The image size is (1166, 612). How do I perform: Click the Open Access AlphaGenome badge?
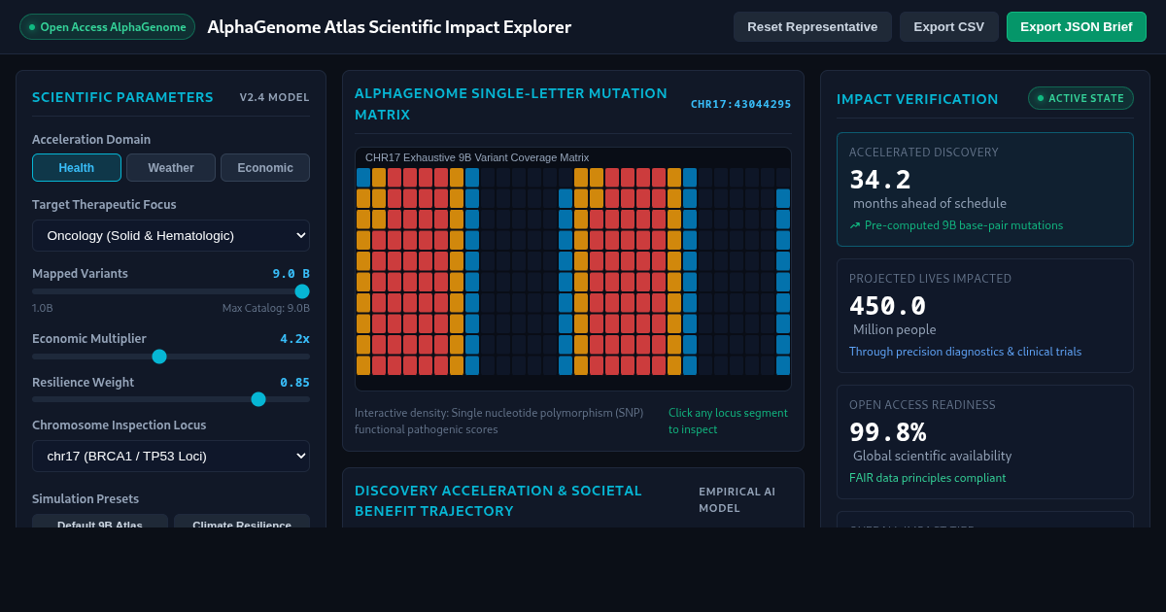[107, 26]
